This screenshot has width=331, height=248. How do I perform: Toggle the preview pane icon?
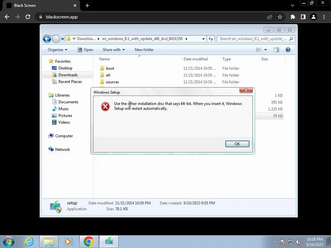(276, 50)
